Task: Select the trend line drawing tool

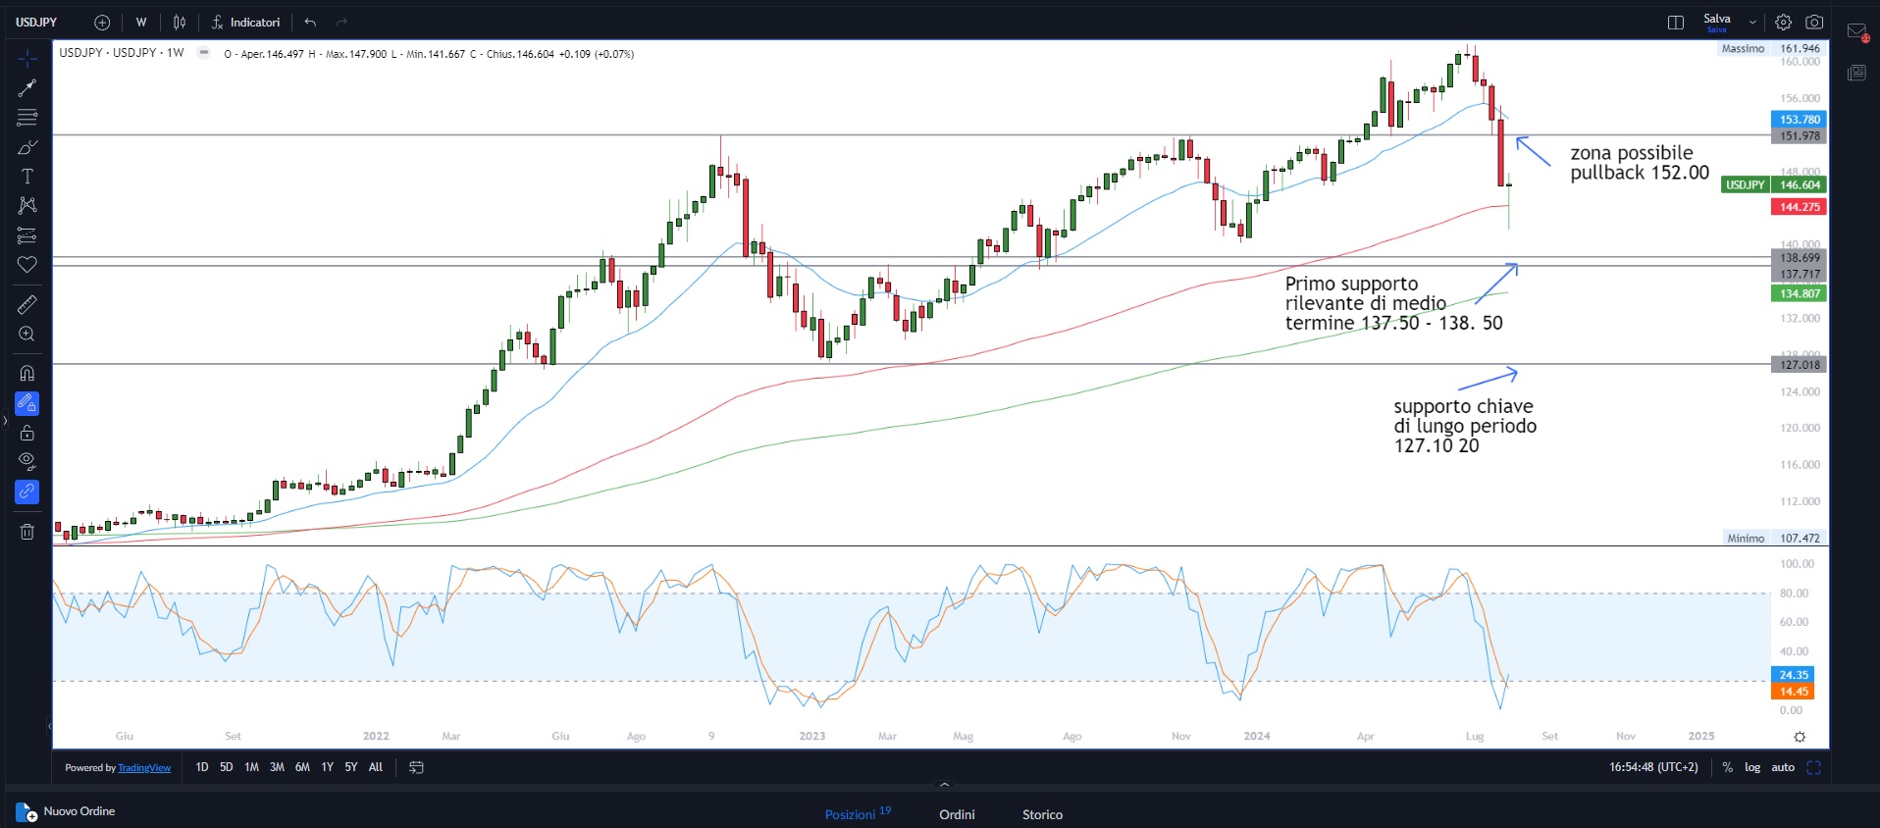Action: click(x=26, y=88)
